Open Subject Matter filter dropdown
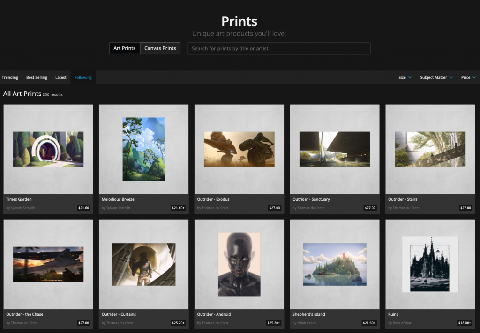 (x=436, y=77)
